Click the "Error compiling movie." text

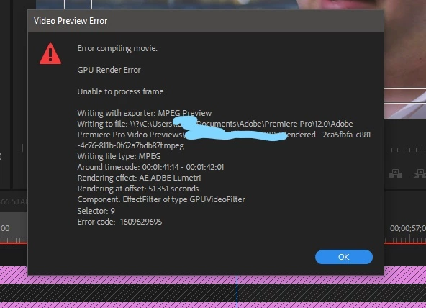117,48
